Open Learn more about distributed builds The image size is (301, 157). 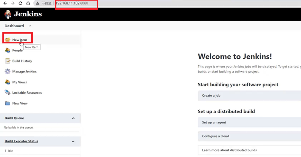[x=249, y=150]
